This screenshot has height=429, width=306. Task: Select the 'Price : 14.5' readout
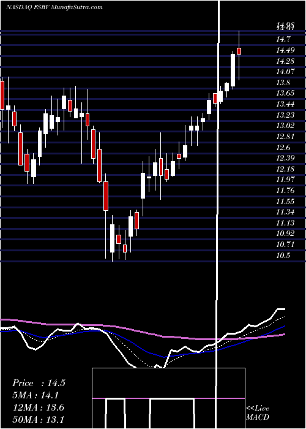[x=39, y=383]
